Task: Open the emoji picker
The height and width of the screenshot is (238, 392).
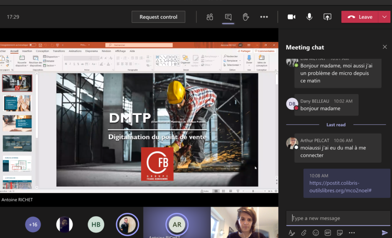Action: [316, 233]
